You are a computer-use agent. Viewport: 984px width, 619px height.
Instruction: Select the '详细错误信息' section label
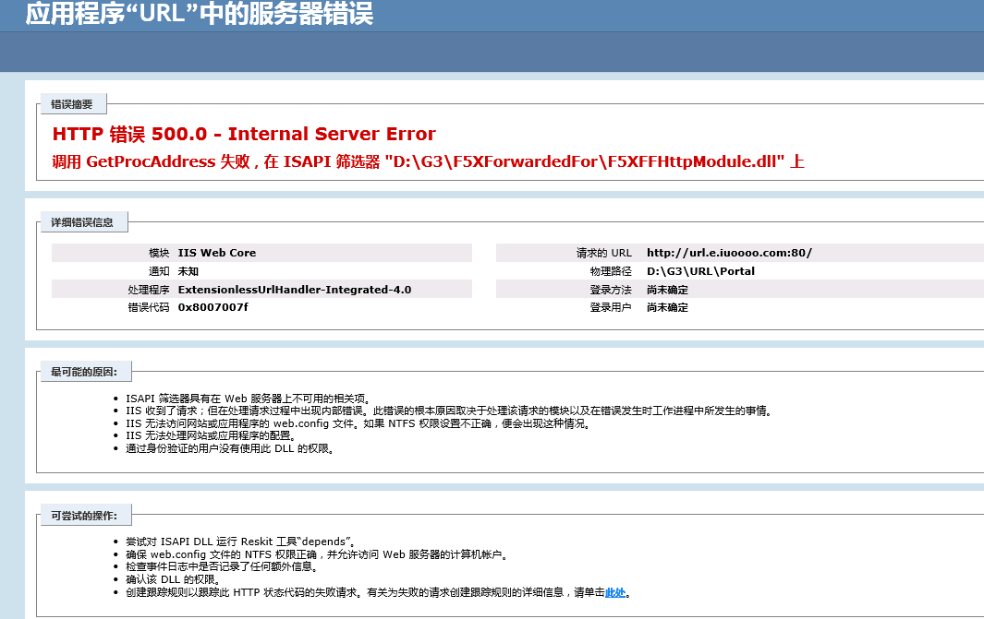82,221
